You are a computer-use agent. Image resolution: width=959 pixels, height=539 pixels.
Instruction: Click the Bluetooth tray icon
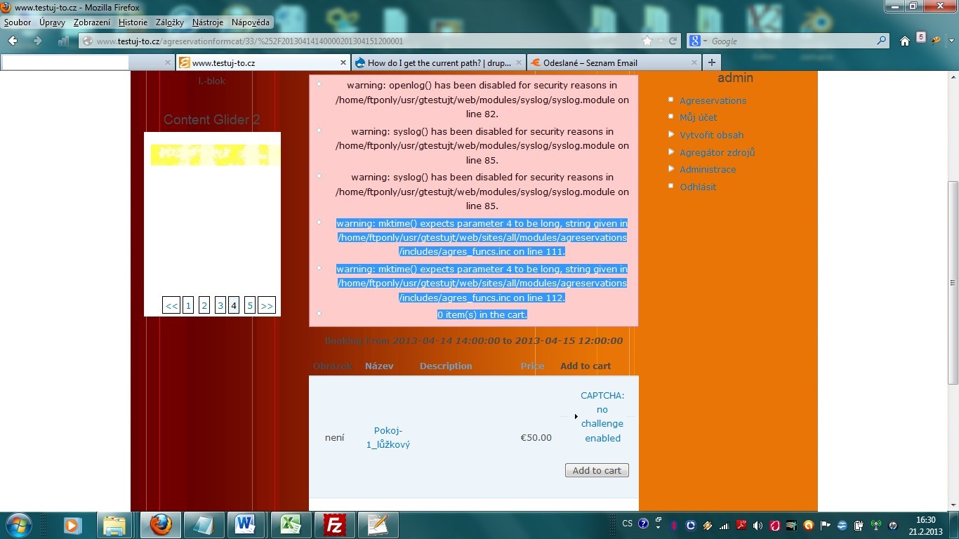pyautogui.click(x=673, y=525)
